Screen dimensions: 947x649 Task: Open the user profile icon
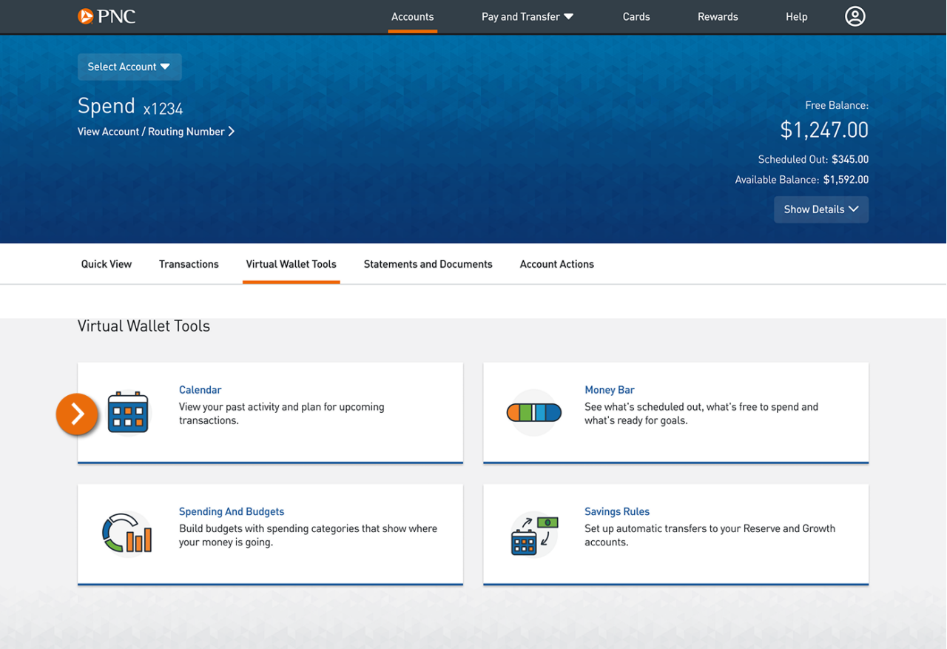coord(855,16)
